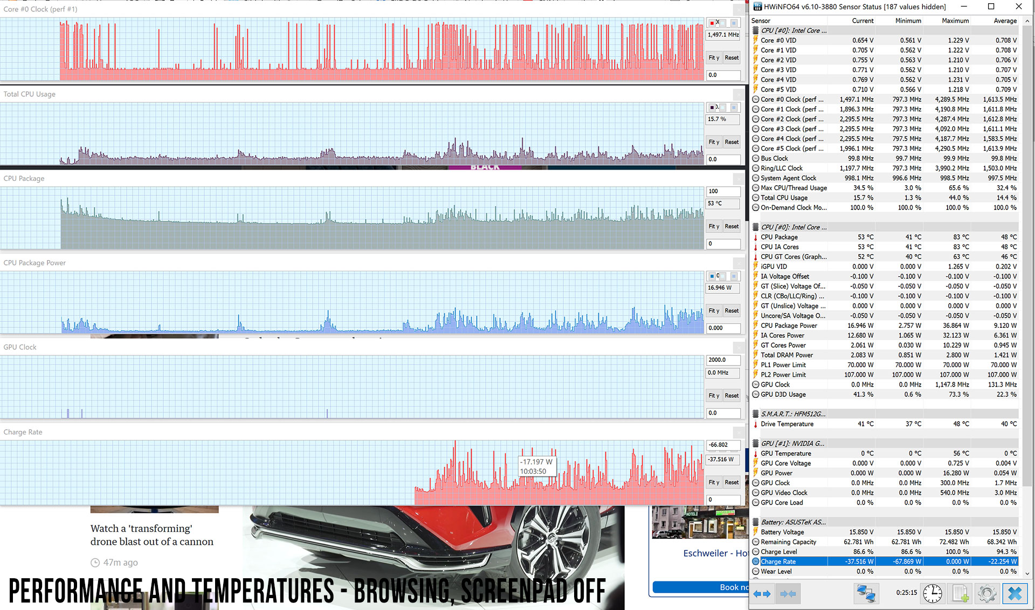Click 'Reset' in the Core #0 Clock graph
Viewport: 1035px width, 610px height.
tap(732, 58)
